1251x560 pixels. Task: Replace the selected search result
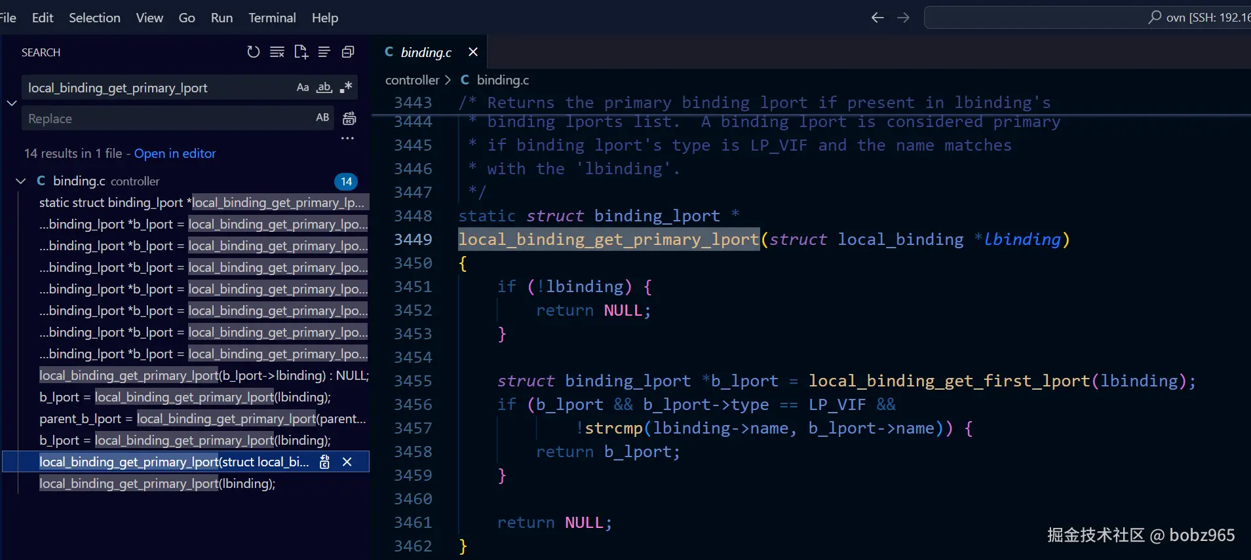pyautogui.click(x=324, y=462)
